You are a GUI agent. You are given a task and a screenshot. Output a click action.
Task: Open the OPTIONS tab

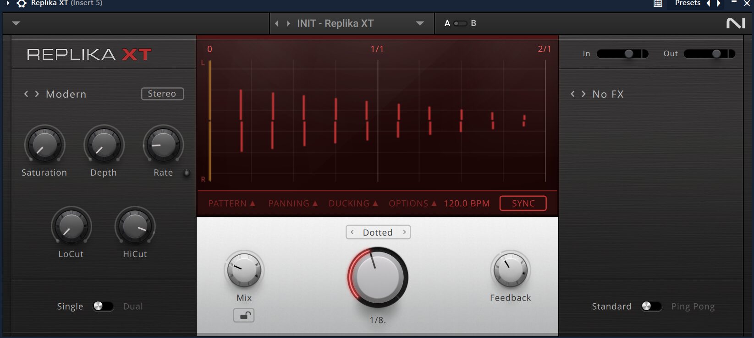point(413,204)
